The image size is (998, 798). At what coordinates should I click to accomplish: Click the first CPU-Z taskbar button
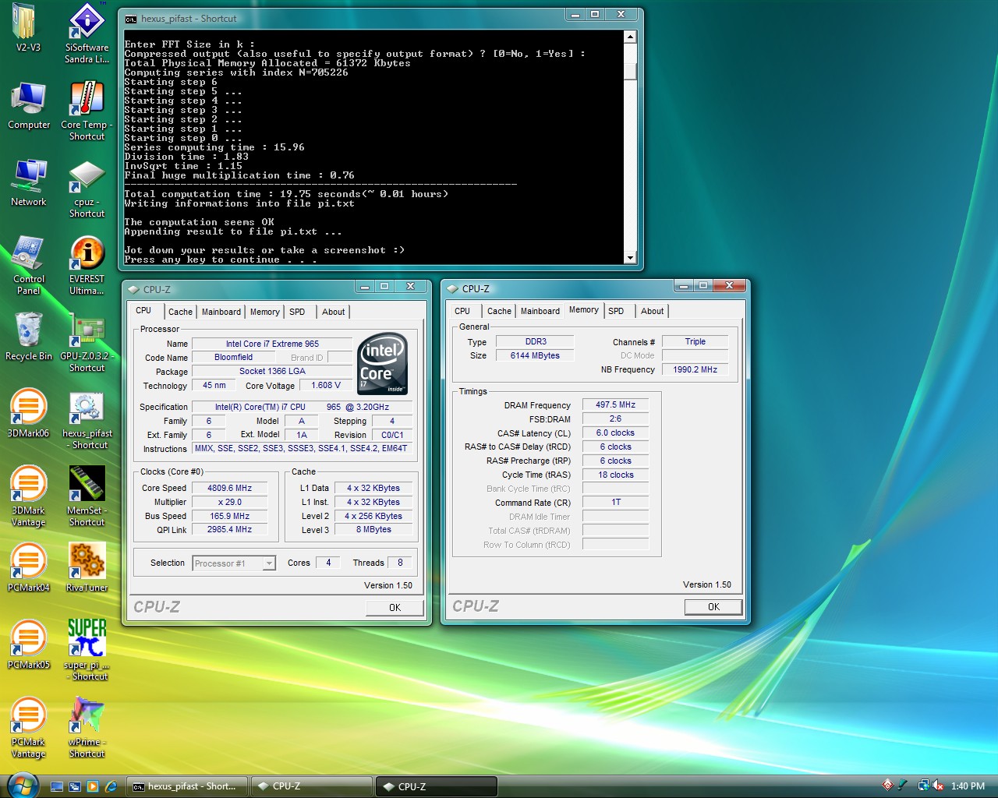click(312, 786)
